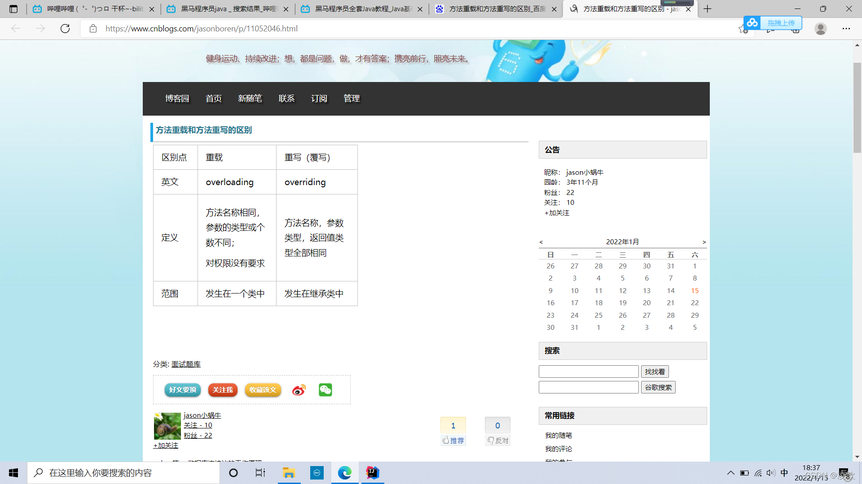This screenshot has height=484, width=862.
Task: Open the 首页 navigation menu item
Action: (x=214, y=99)
